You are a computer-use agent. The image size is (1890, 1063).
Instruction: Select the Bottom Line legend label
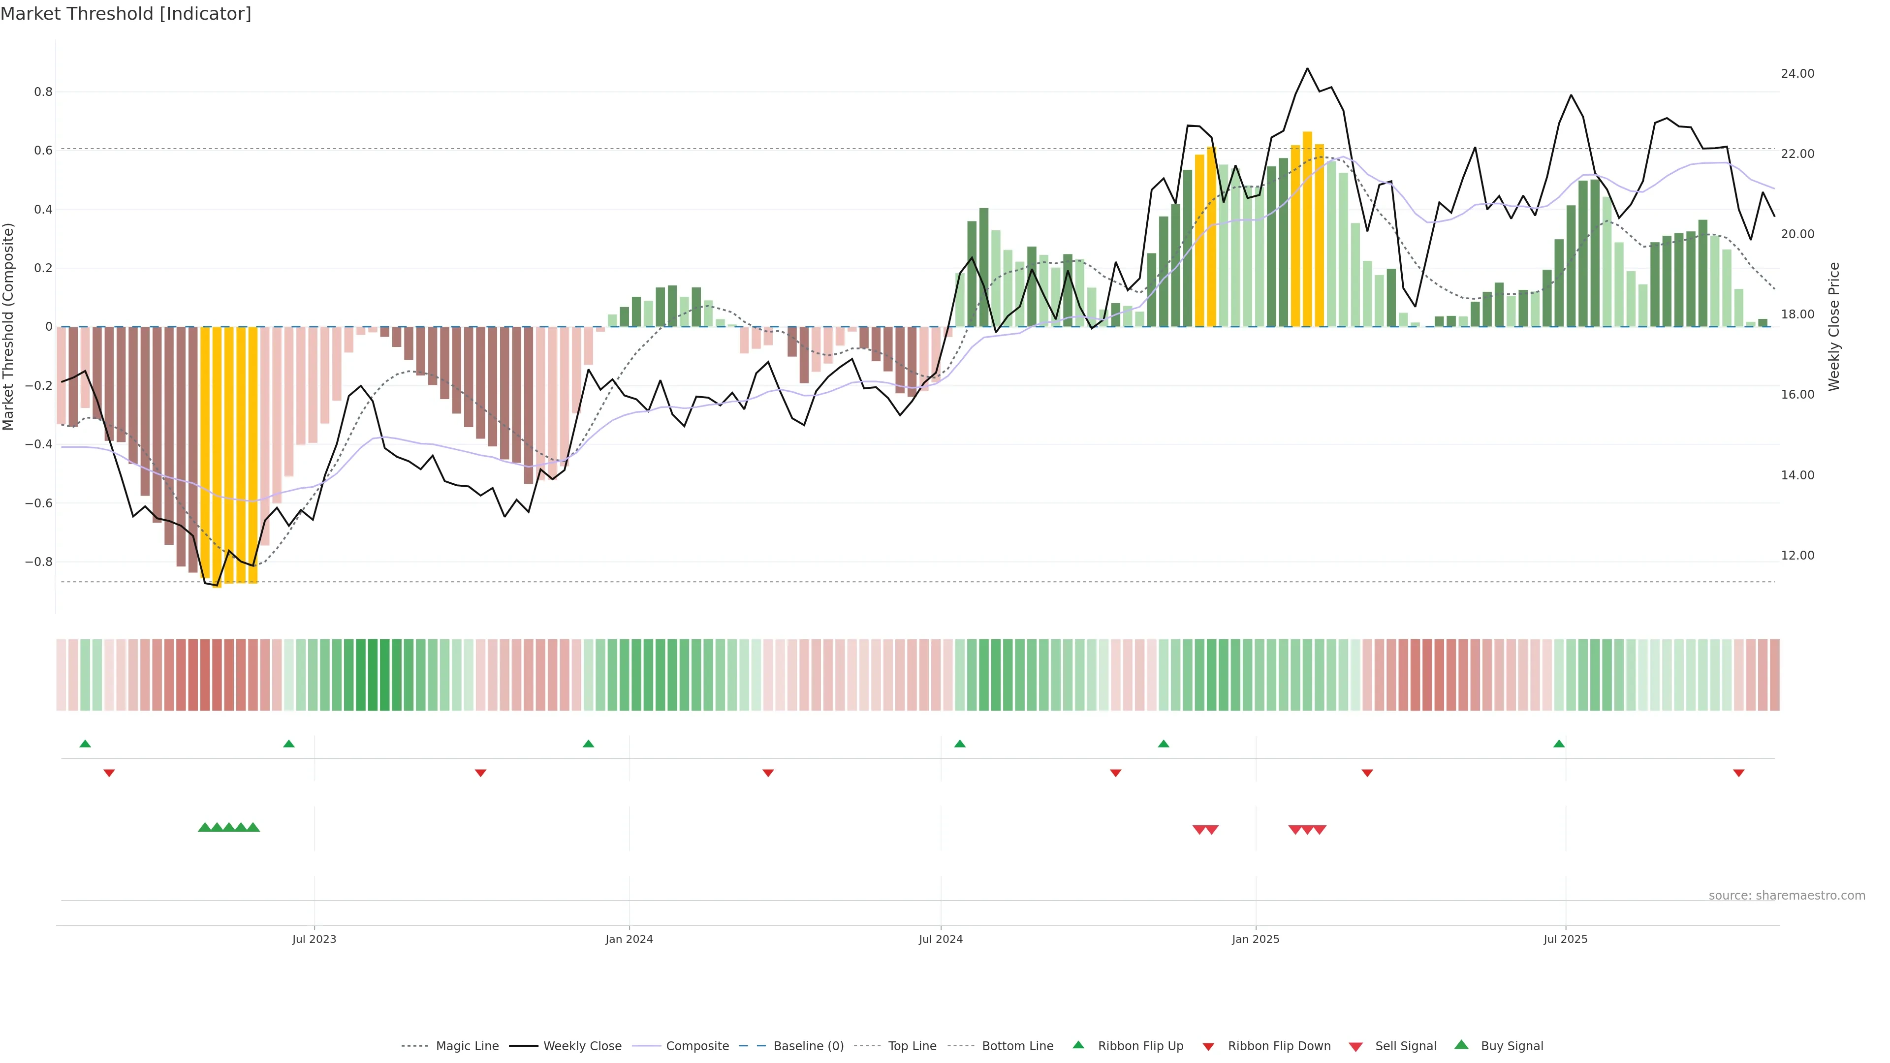(x=1017, y=1046)
